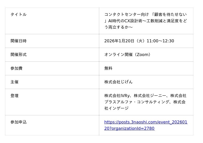Click the 参加費 label cell
This screenshot has width=203, height=143.
(x=16, y=68)
